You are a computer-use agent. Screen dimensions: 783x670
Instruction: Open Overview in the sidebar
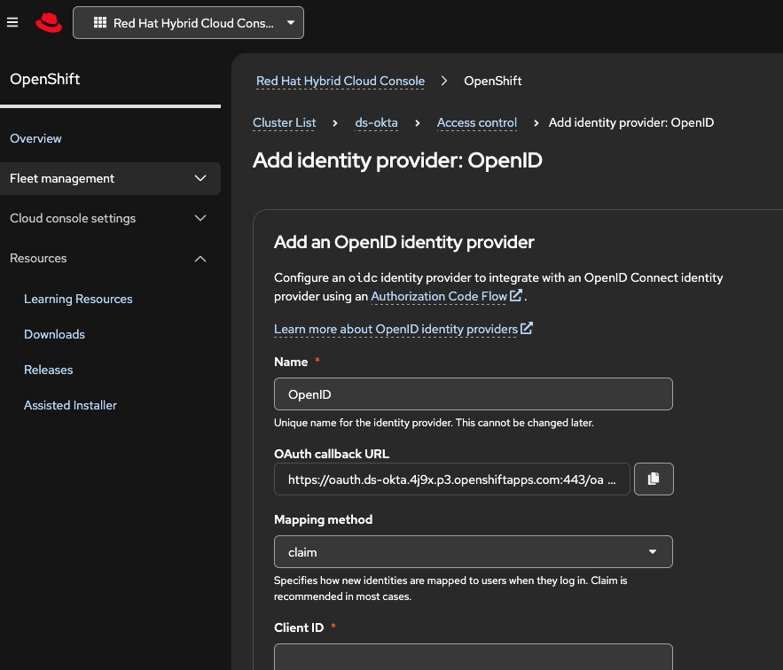(35, 138)
